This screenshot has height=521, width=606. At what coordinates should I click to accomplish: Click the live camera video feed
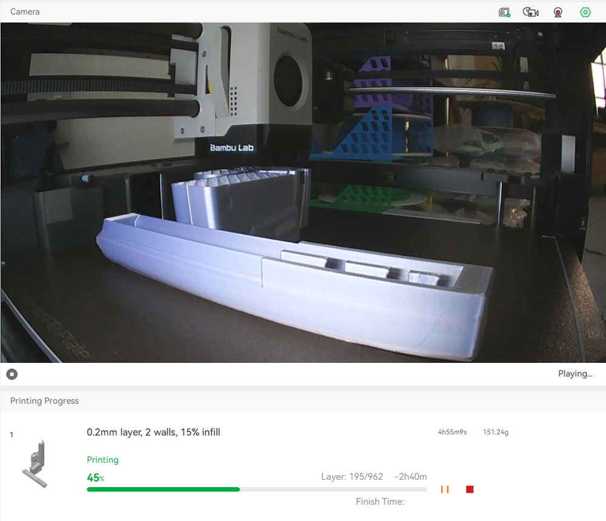[x=303, y=193]
